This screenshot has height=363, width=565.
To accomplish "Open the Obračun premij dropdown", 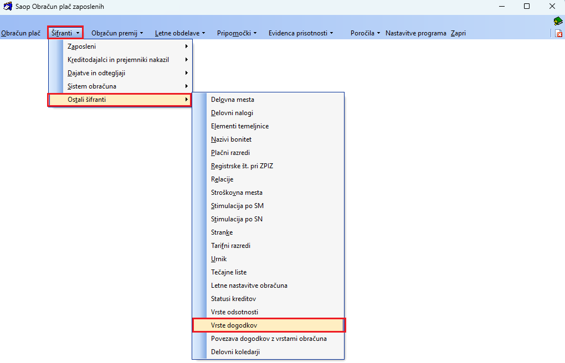I will (x=117, y=33).
